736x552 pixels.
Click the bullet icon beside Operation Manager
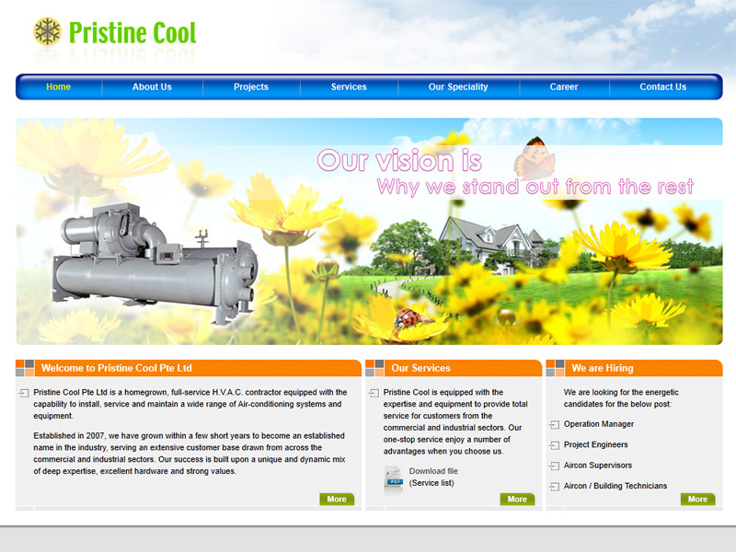(555, 425)
